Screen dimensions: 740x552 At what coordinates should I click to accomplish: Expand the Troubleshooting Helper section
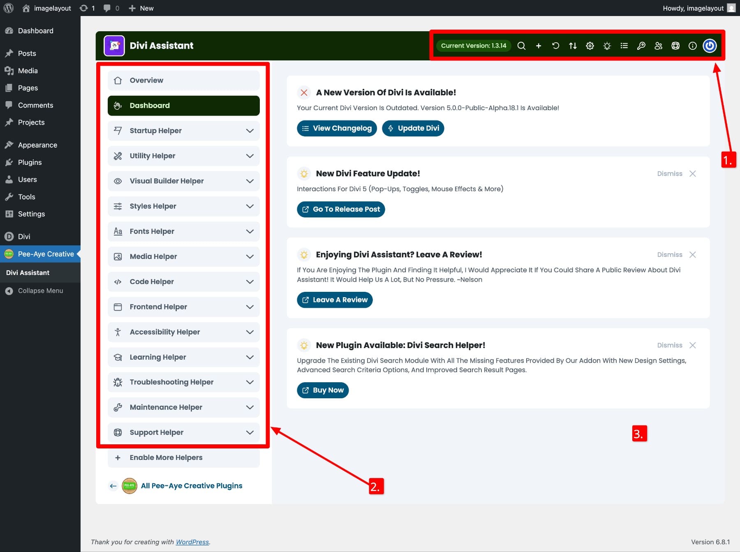pyautogui.click(x=183, y=382)
